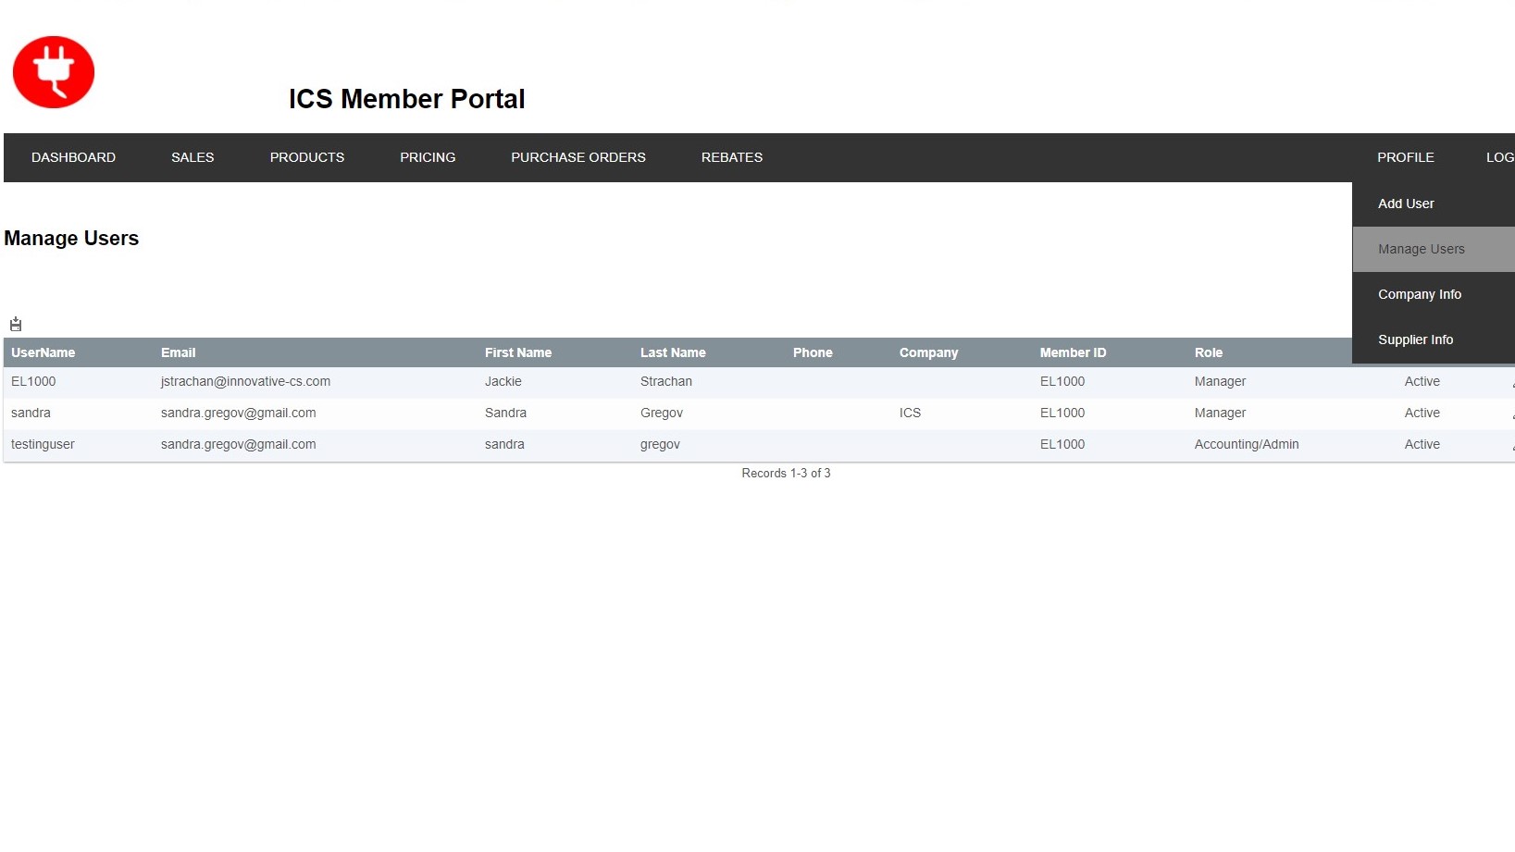Click the ICS company cell
Image resolution: width=1515 pixels, height=852 pixels.
pyautogui.click(x=910, y=413)
